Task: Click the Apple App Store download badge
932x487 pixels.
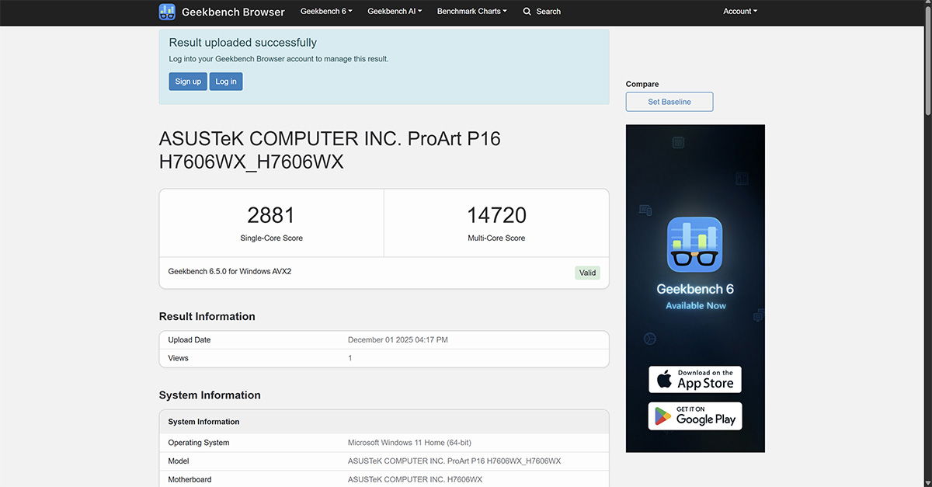Action: point(695,380)
